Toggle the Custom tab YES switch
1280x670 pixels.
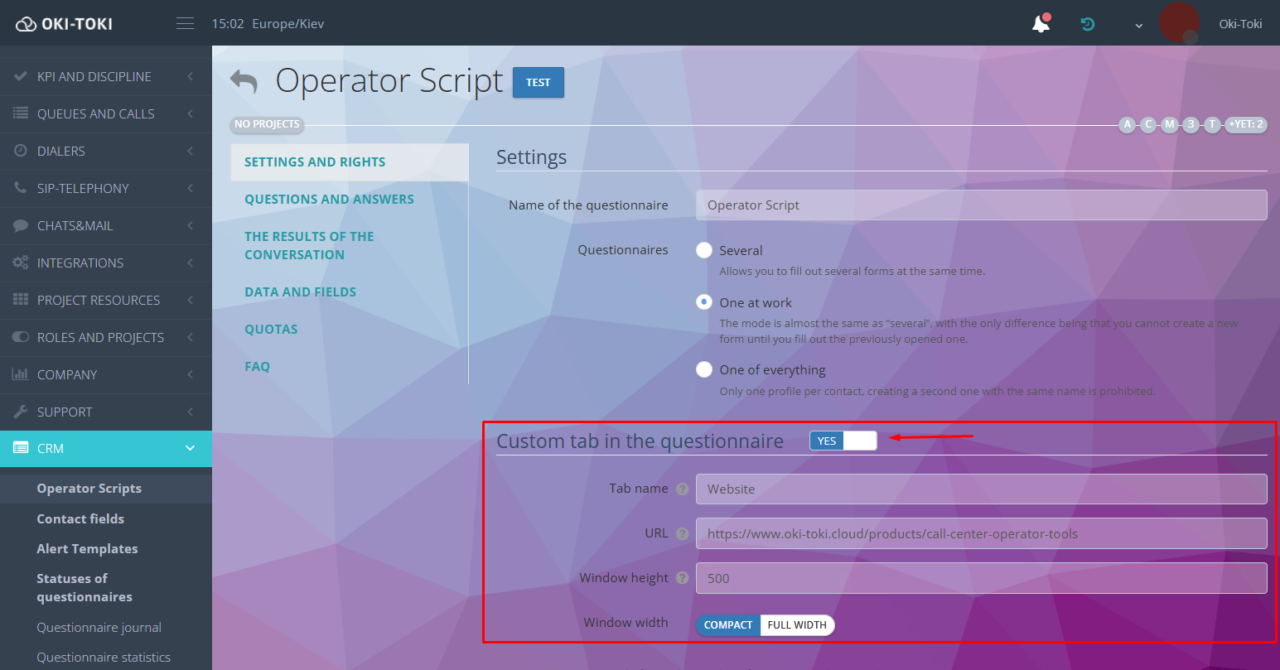click(x=843, y=441)
